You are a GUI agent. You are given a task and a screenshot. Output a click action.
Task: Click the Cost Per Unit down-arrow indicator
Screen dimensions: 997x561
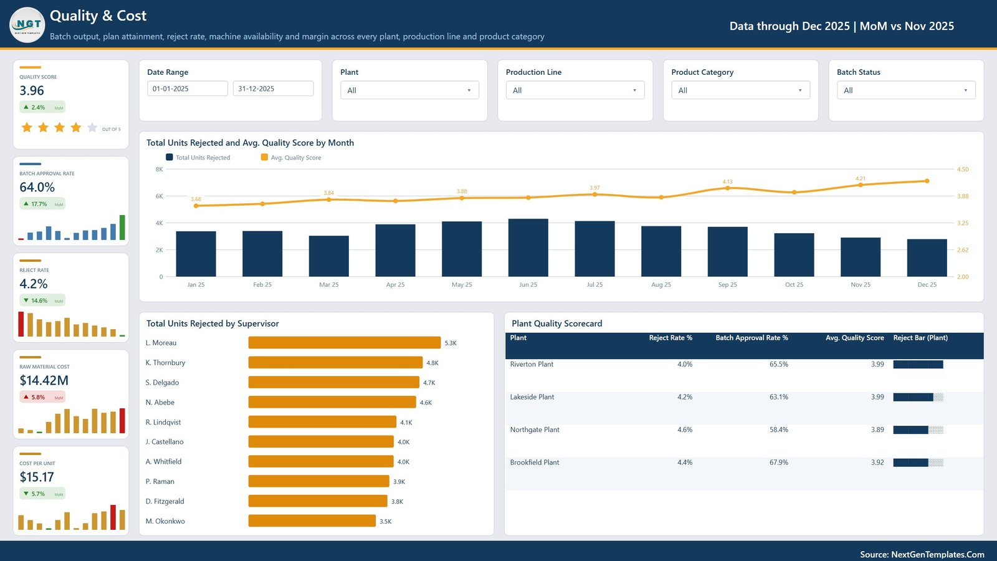pyautogui.click(x=26, y=494)
